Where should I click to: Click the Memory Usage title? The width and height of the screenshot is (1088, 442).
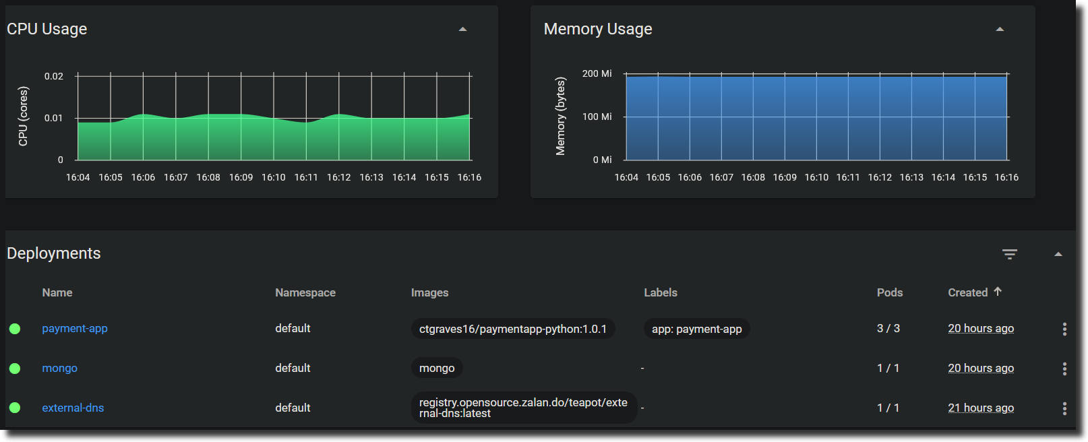point(598,29)
